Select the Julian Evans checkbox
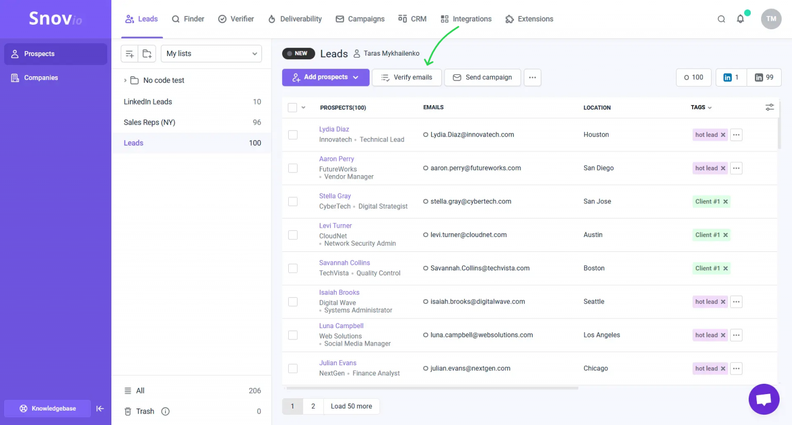The height and width of the screenshot is (425, 792). 293,368
